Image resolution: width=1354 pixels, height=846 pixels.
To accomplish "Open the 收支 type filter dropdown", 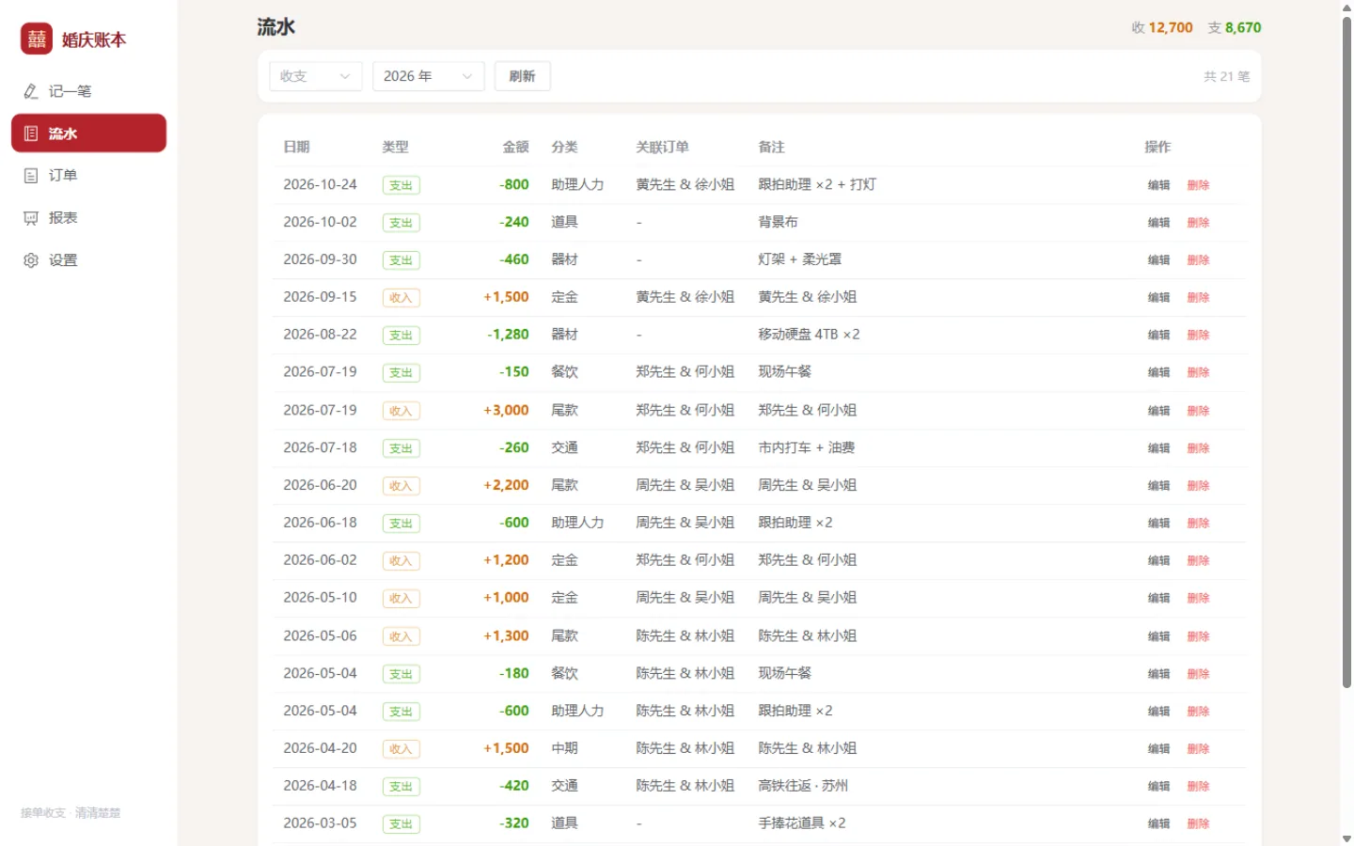I will point(316,76).
